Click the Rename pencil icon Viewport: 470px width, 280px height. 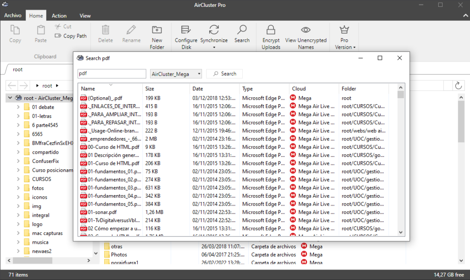click(131, 30)
